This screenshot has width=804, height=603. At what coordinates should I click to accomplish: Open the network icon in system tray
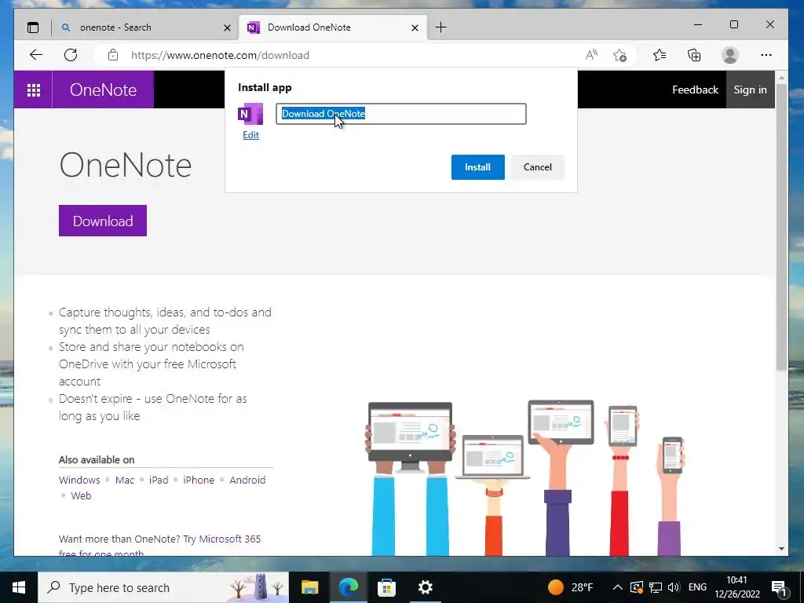click(x=655, y=587)
